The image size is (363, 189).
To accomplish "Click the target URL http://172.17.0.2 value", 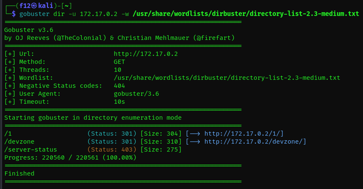I will pos(146,54).
